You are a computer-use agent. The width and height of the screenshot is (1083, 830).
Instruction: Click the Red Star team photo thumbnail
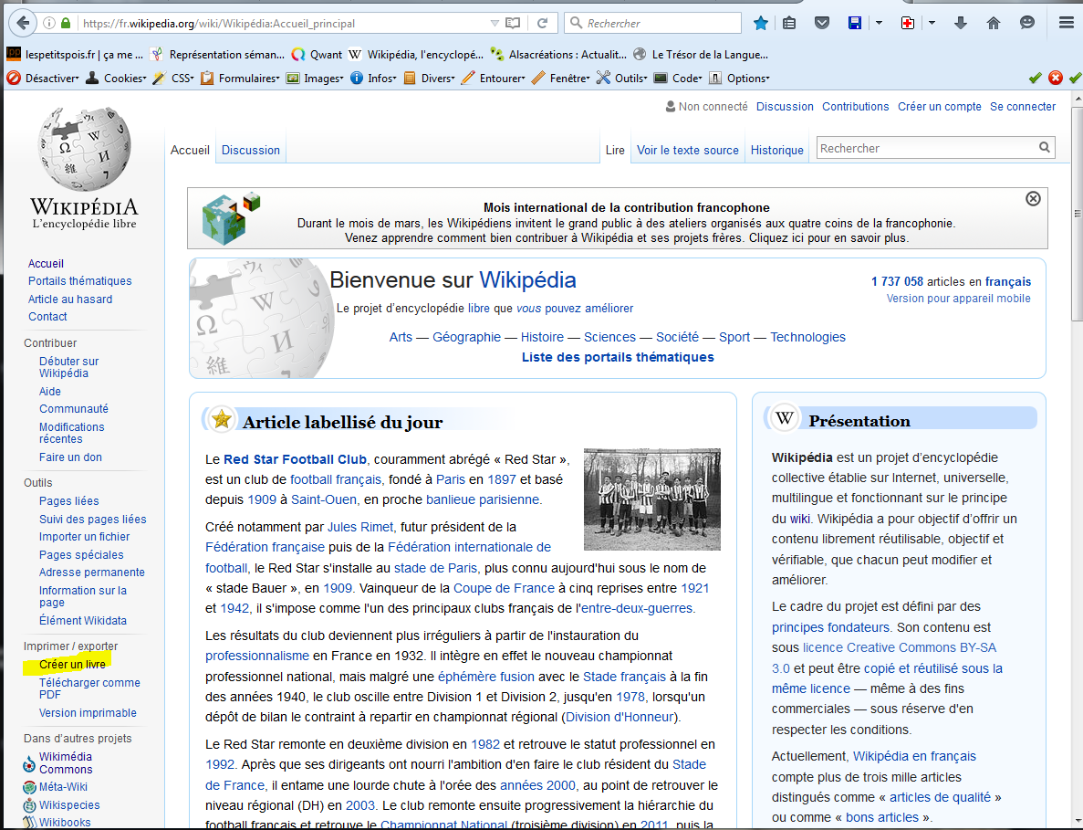tap(651, 499)
